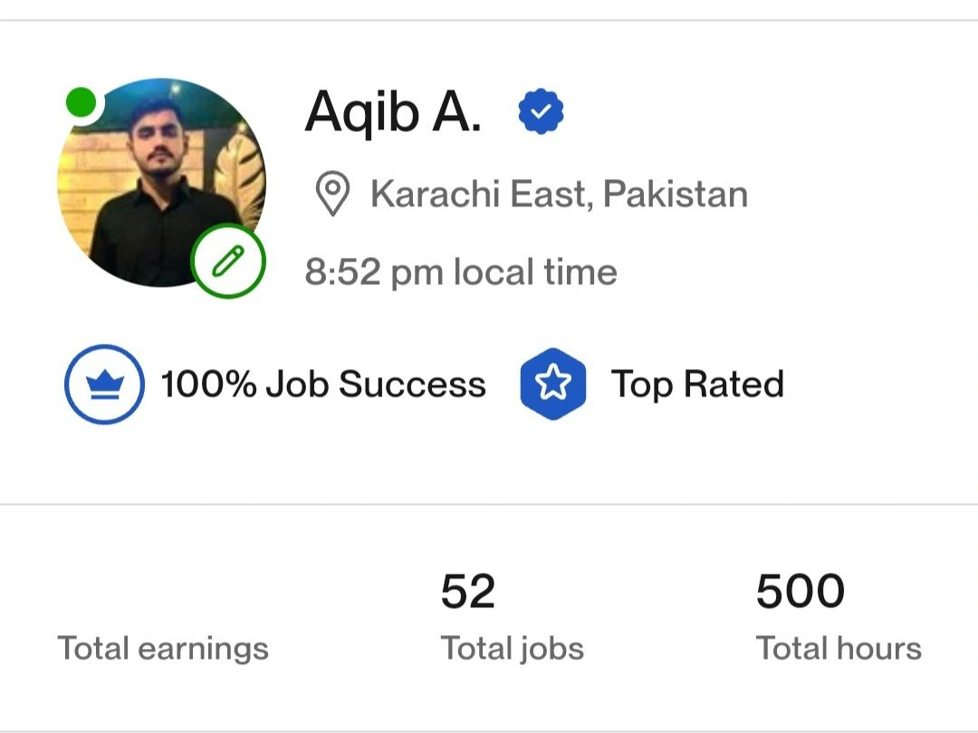This screenshot has height=733, width=978.
Task: Expand the Total earnings section
Action: point(163,647)
